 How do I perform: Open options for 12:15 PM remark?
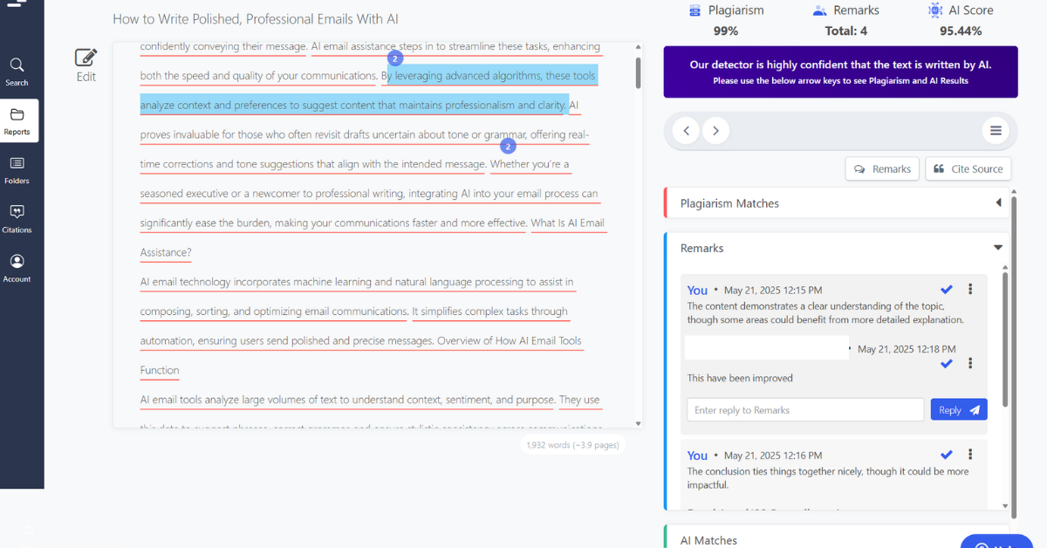(970, 289)
